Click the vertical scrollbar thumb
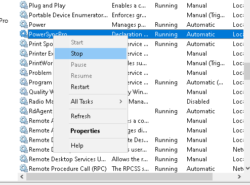250x185 pixels. (x=247, y=71)
